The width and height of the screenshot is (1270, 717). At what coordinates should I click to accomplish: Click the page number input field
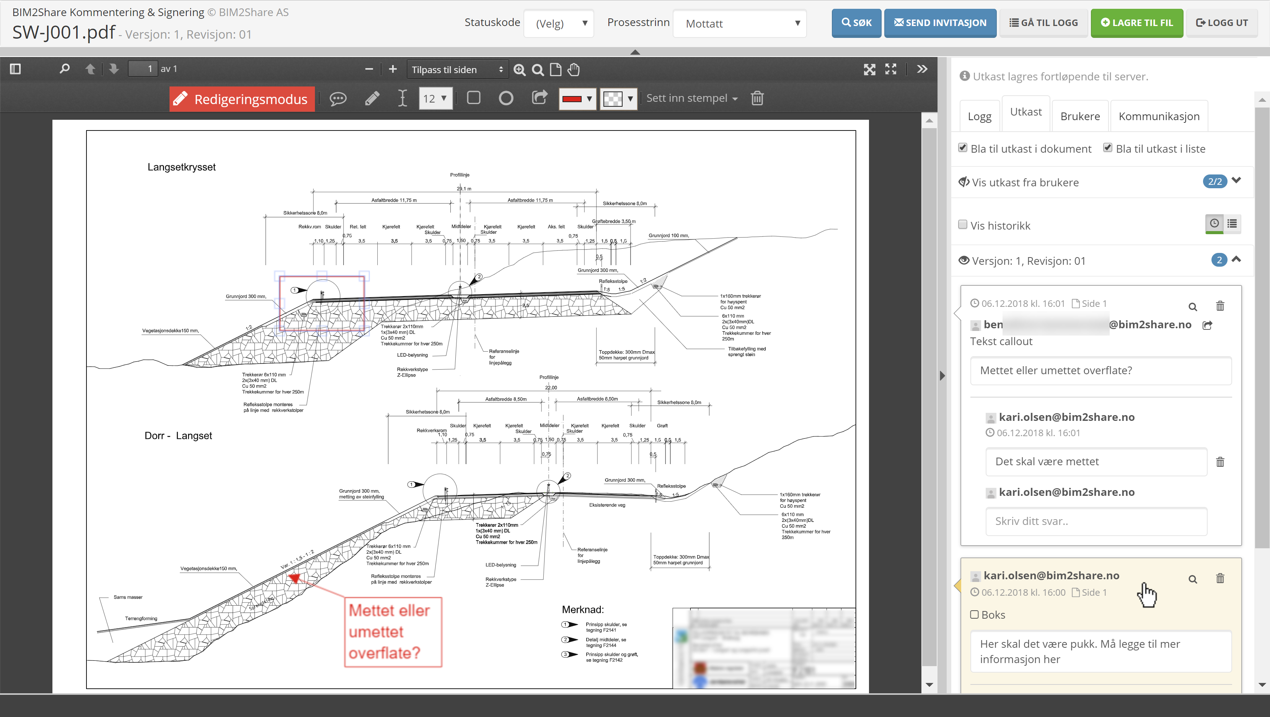point(143,69)
